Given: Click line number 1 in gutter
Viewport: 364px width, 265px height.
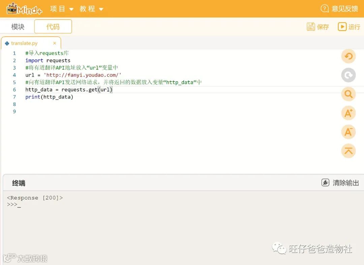Looking at the screenshot, I should [x=14, y=53].
